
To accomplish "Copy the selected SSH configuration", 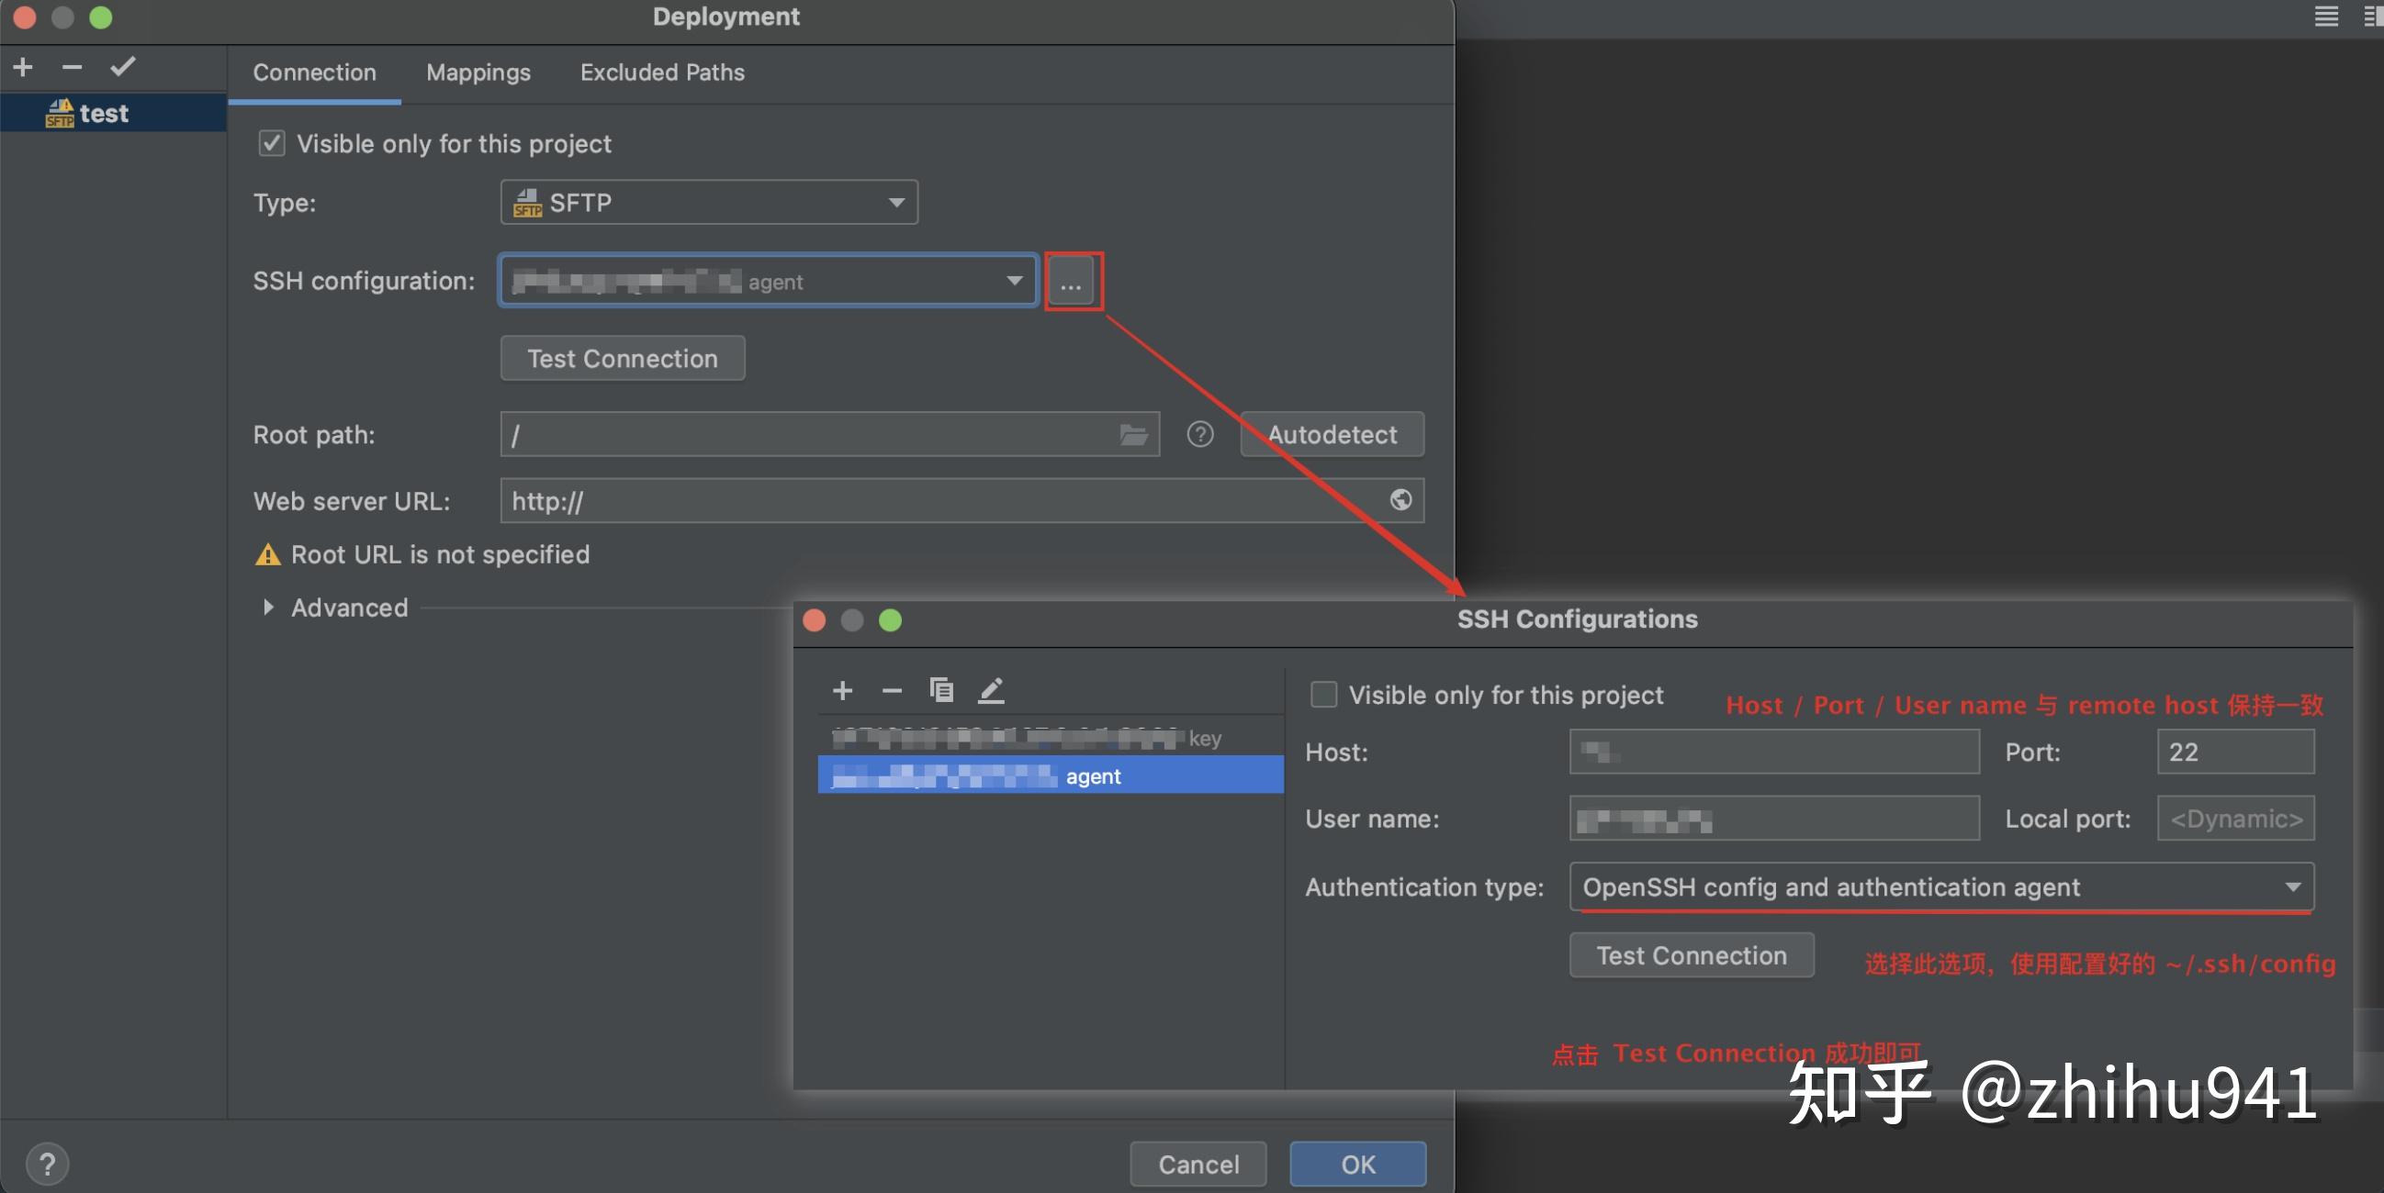I will (x=941, y=690).
